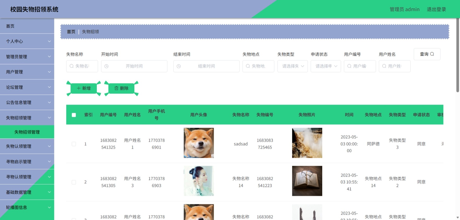The height and width of the screenshot is (220, 460).
Task: Click 同意 status in row 1
Action: pos(421,144)
